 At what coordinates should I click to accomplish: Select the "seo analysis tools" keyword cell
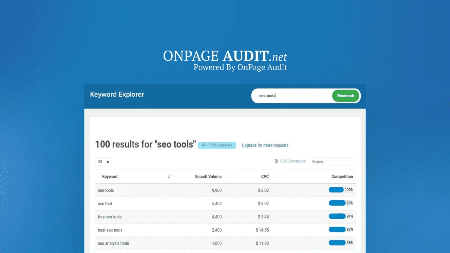pyautogui.click(x=113, y=244)
